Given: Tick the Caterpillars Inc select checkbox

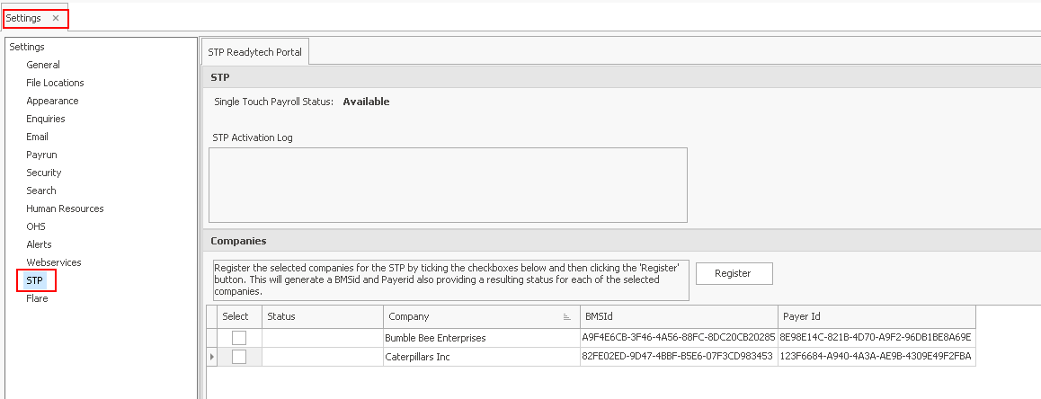Looking at the screenshot, I should tap(239, 357).
